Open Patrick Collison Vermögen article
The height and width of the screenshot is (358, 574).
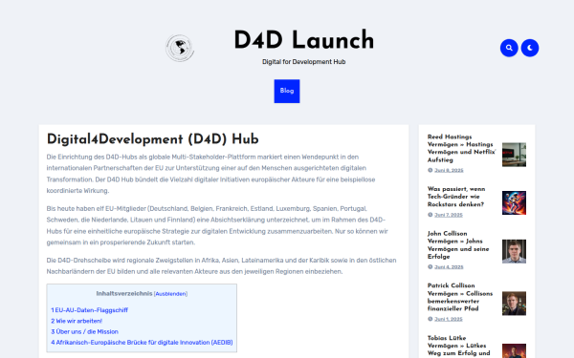(460, 297)
